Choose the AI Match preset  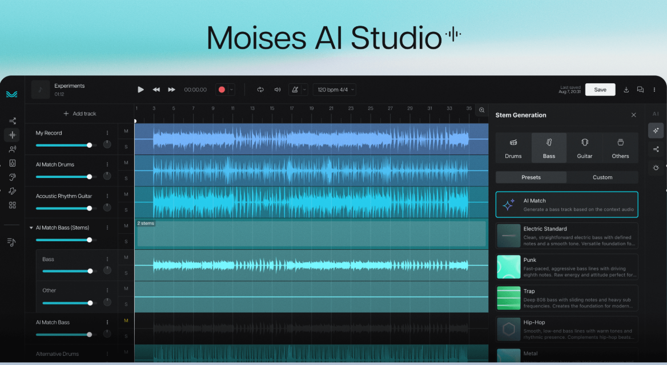[566, 205]
